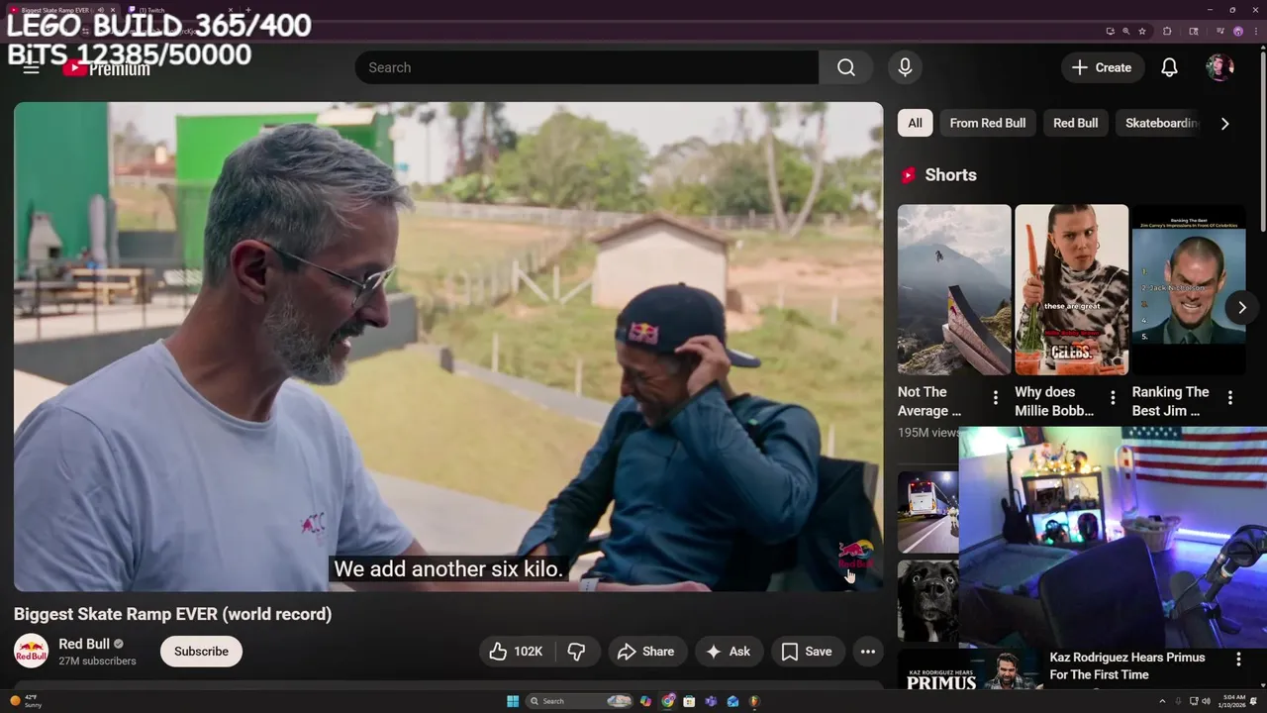Select the All filter chip
The image size is (1267, 713).
(x=915, y=123)
